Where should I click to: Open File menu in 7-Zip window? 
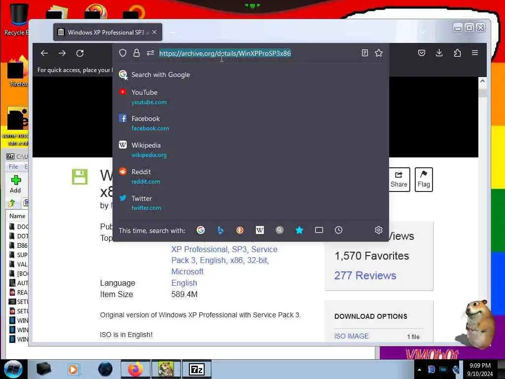pos(13,167)
